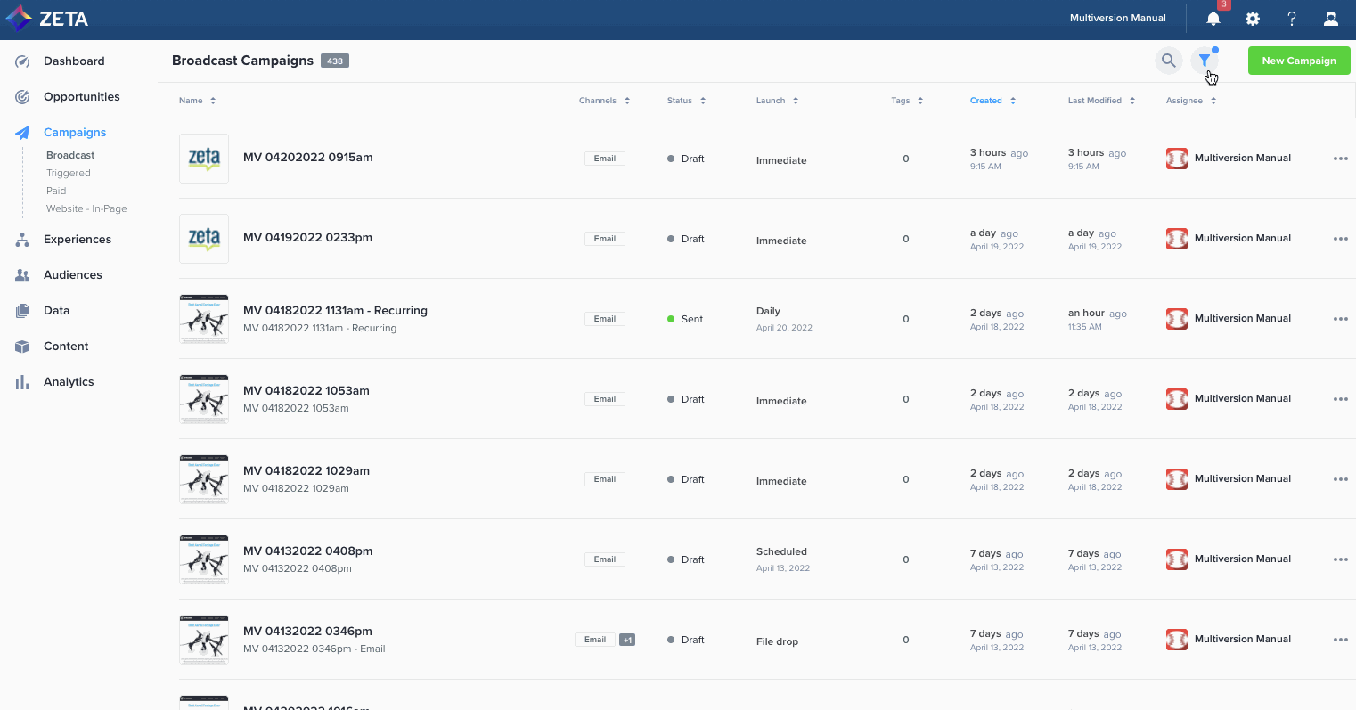Viewport: 1356px width, 710px height.
Task: Open campaign MV 04182022 1131am - Recurring
Action: click(335, 311)
